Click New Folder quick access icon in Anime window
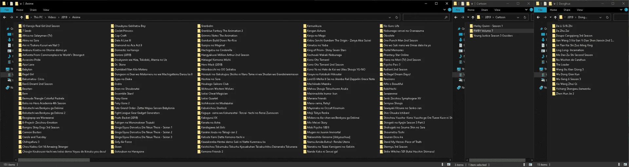629x167 pixels. [x=16, y=4]
